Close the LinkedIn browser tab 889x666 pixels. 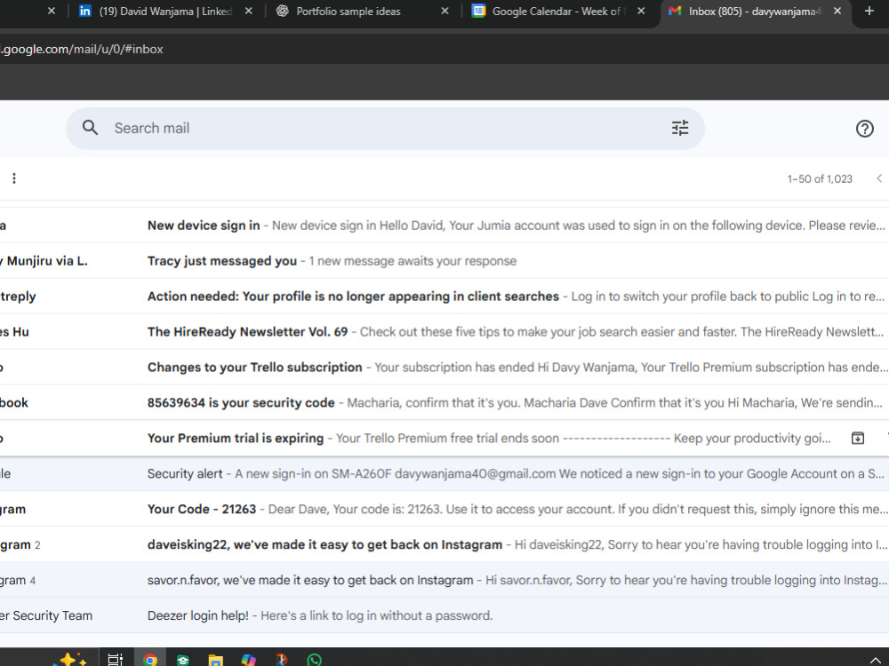coord(248,12)
